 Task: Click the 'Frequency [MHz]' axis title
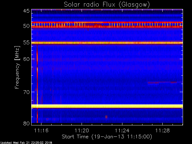(17, 67)
